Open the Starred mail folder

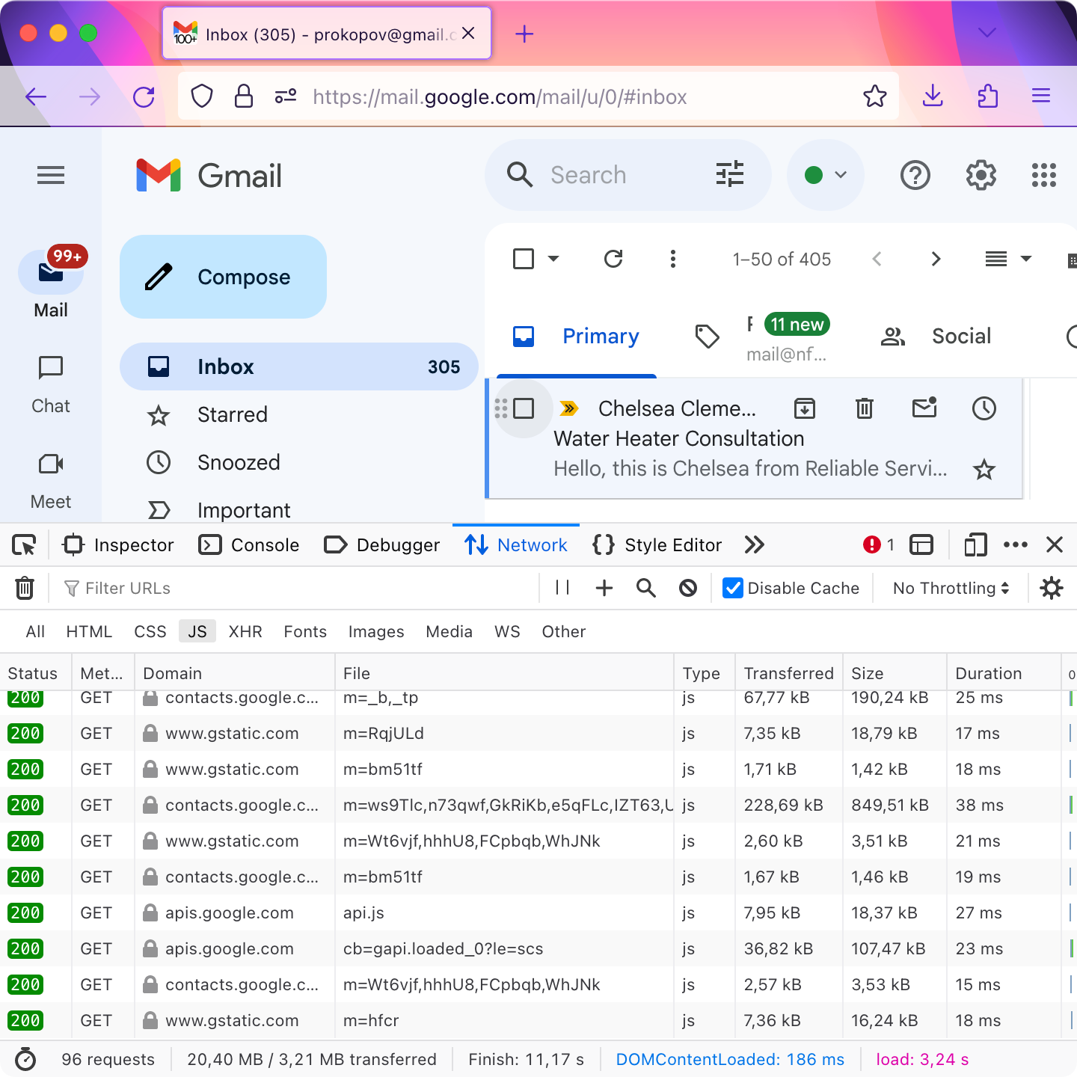pos(232,415)
